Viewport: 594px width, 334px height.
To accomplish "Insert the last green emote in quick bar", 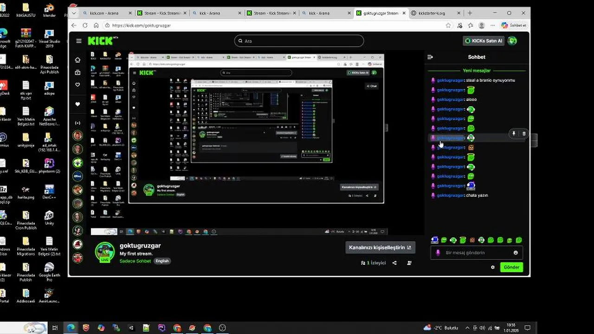I will 519,240.
